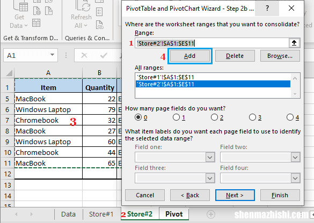Open the Field one dropdown
The height and width of the screenshot is (223, 314).
click(x=210, y=157)
